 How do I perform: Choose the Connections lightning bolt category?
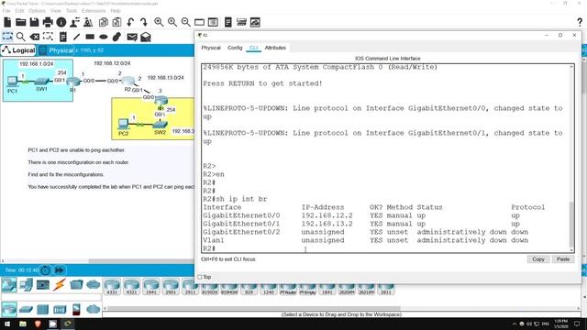(59, 285)
